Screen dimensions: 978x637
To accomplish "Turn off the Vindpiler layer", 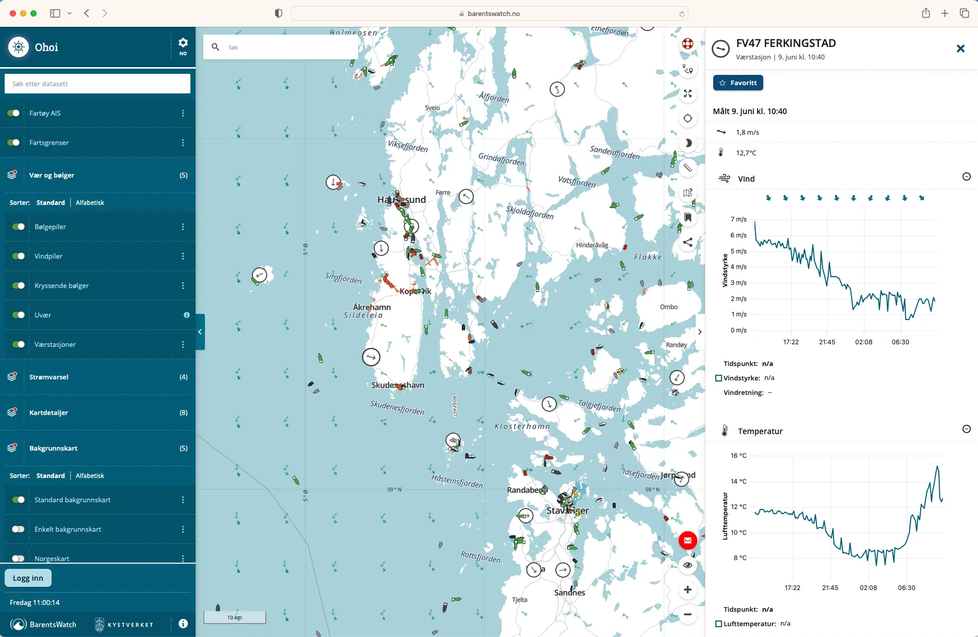I will click(x=19, y=256).
